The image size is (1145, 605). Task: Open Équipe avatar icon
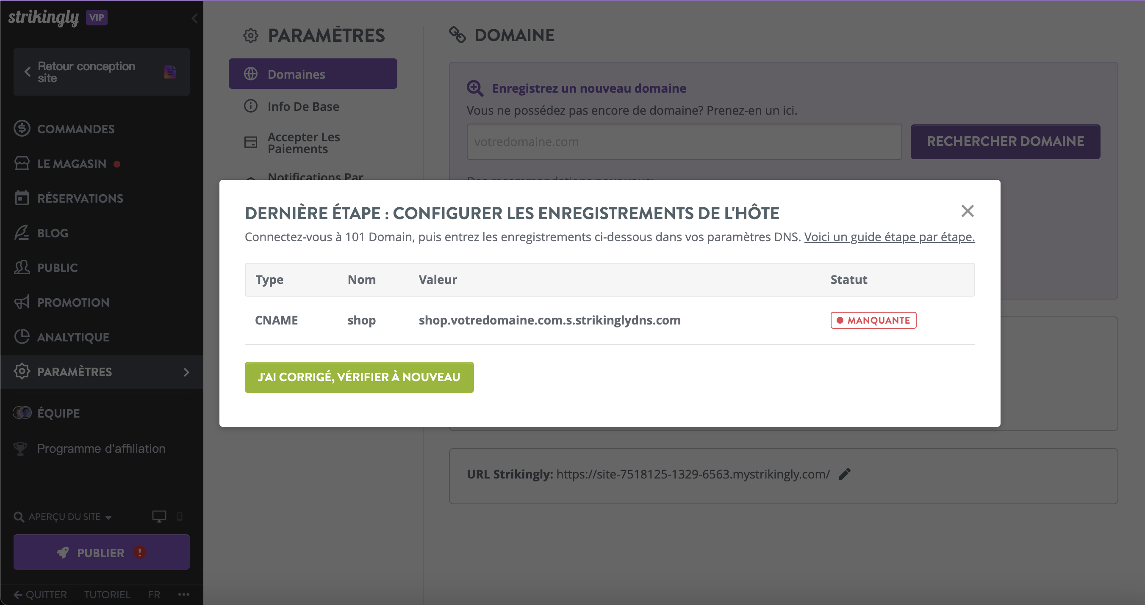[x=22, y=412]
